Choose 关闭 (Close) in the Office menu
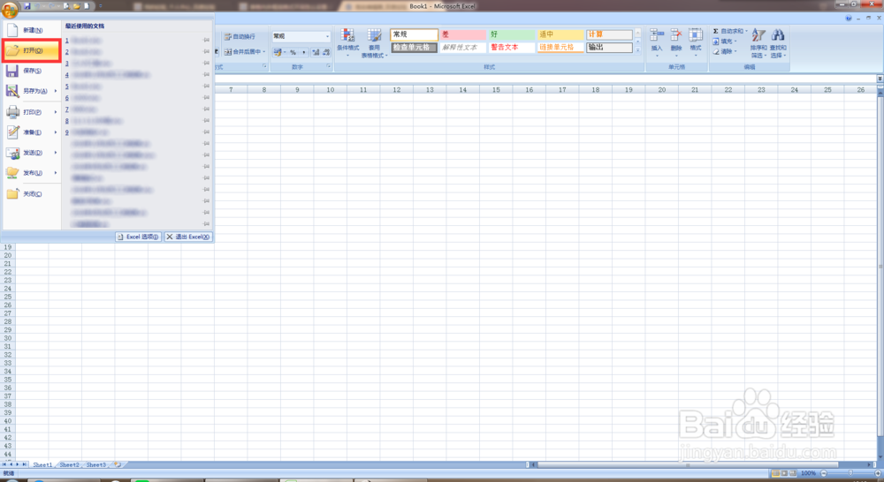This screenshot has width=884, height=482. coord(32,193)
